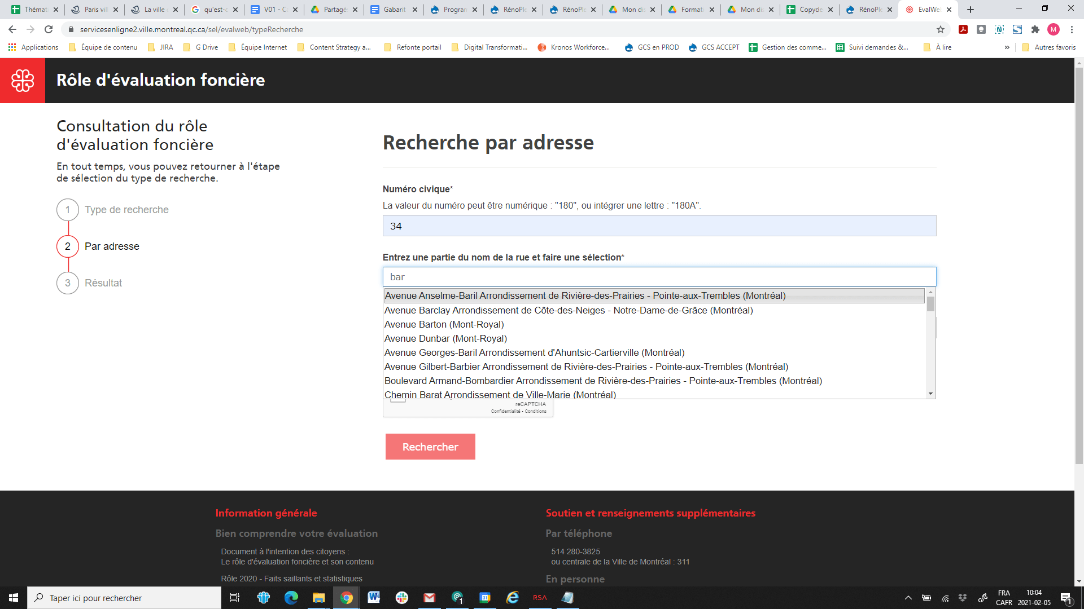Select Boulevard Armand-Bombardier suggestion
The width and height of the screenshot is (1084, 609).
[x=654, y=381]
